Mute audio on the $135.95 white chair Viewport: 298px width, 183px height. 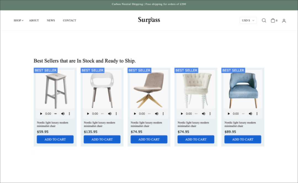point(110,114)
